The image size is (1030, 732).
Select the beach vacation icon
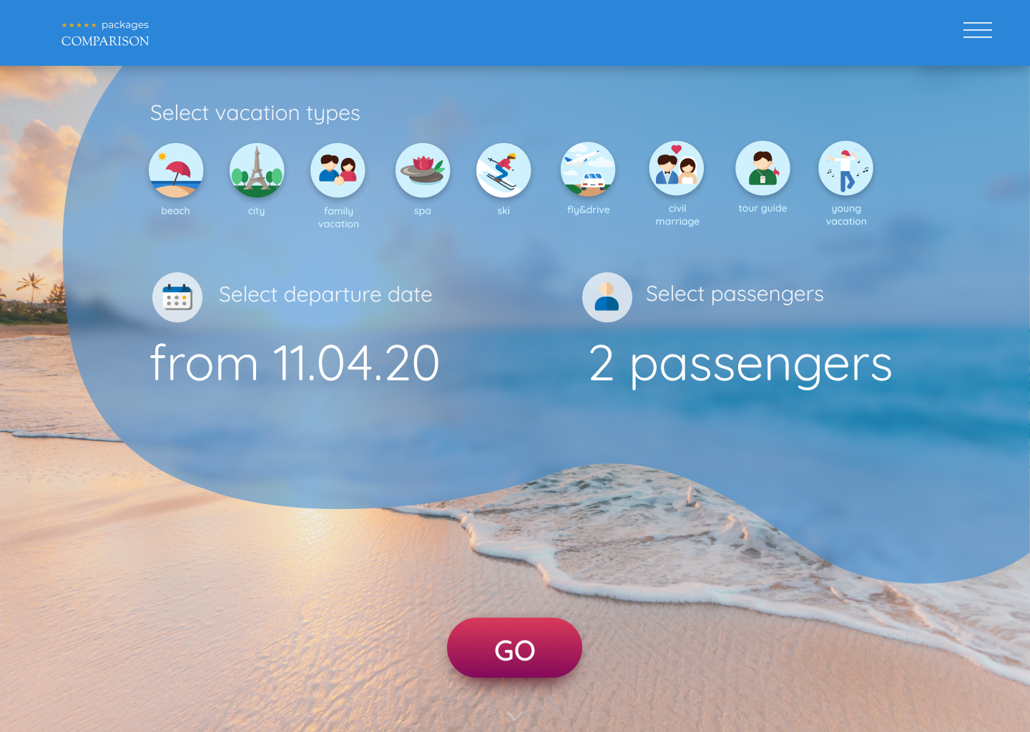click(x=176, y=170)
